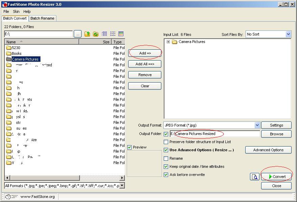Toggle the Output Folder checkbox

tap(166, 134)
